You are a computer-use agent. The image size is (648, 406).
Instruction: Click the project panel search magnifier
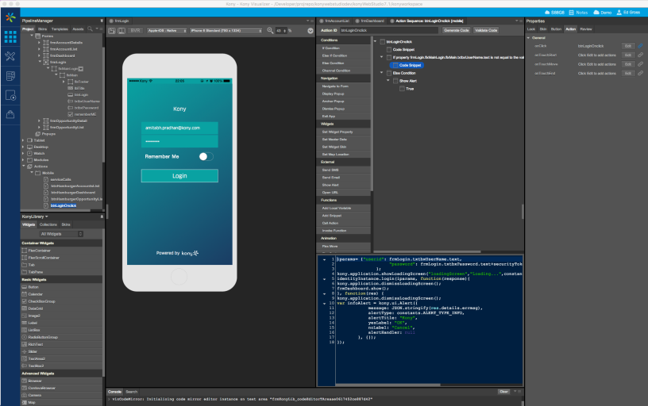coord(90,29)
